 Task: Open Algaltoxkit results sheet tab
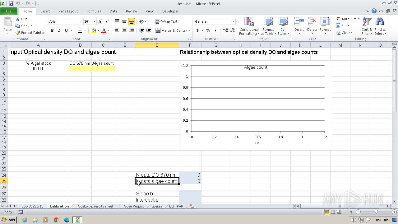coord(95,206)
